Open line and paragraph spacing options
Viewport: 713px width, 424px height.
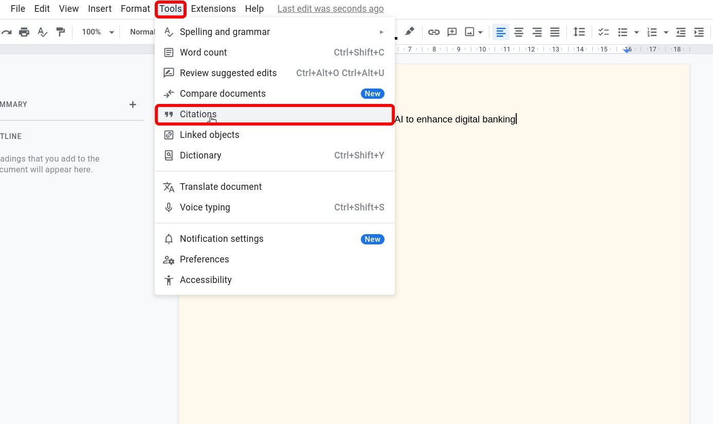pyautogui.click(x=579, y=31)
